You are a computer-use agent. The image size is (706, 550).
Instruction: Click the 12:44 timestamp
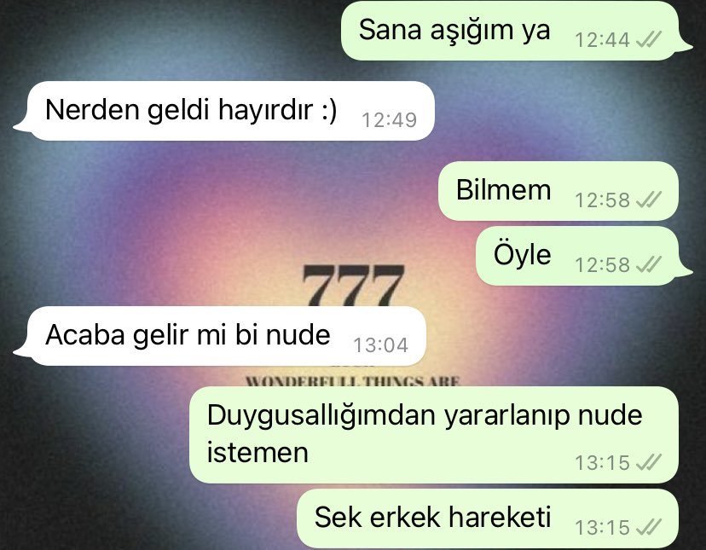click(x=602, y=40)
